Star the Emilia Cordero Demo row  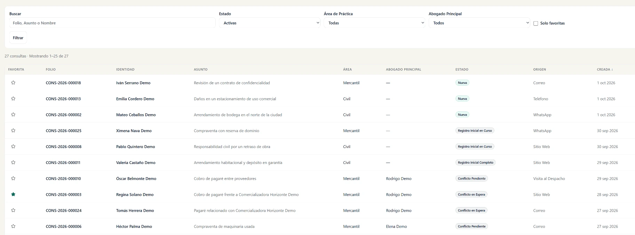tap(13, 99)
